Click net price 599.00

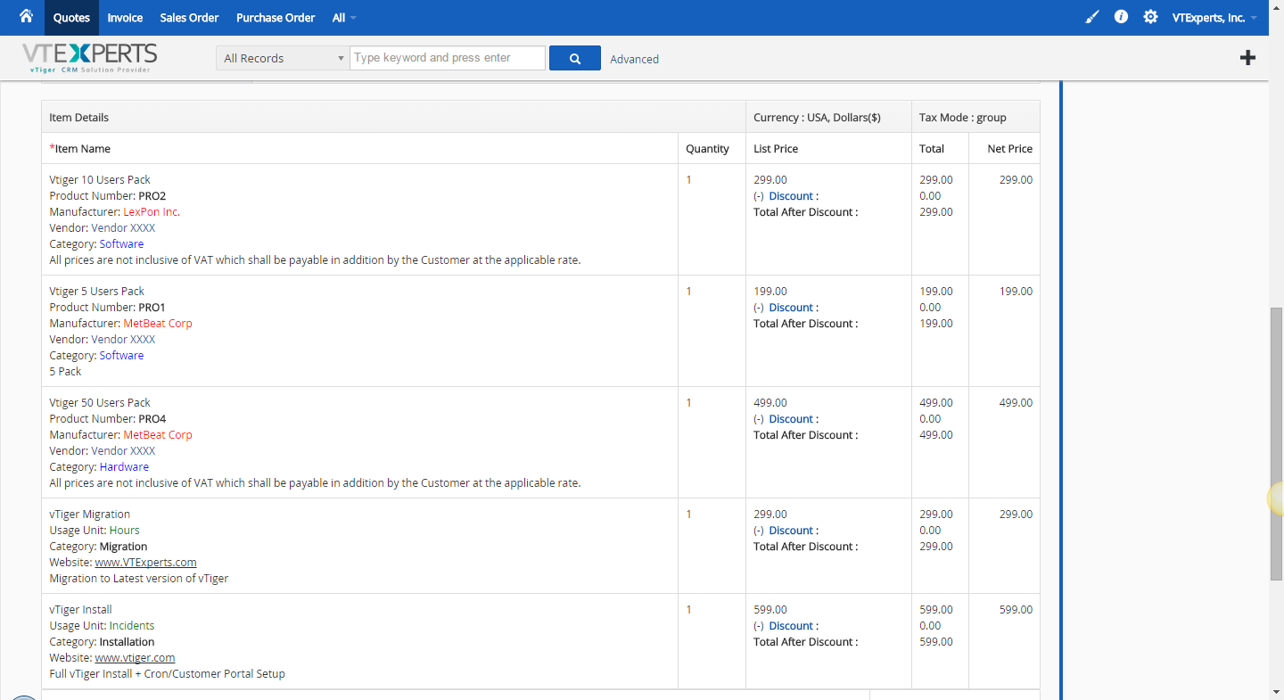point(1016,610)
